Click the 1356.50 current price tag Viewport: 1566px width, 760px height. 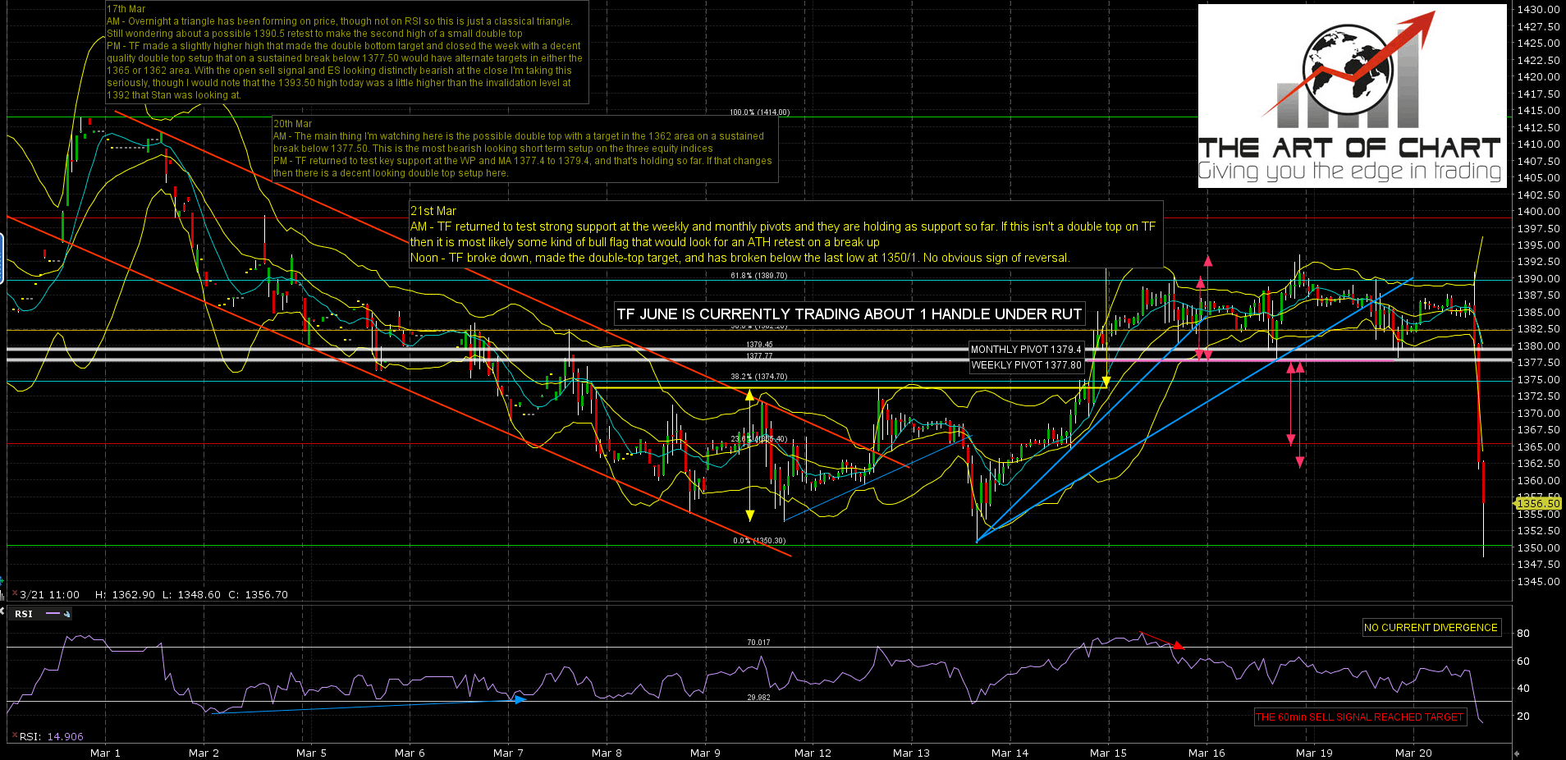(x=1537, y=503)
